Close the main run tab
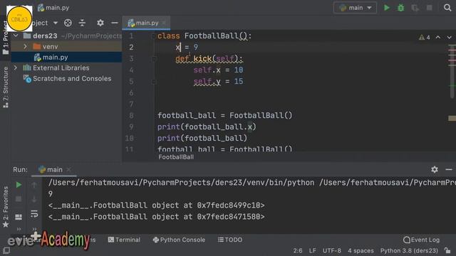This screenshot has width=456, height=256. coord(68,169)
